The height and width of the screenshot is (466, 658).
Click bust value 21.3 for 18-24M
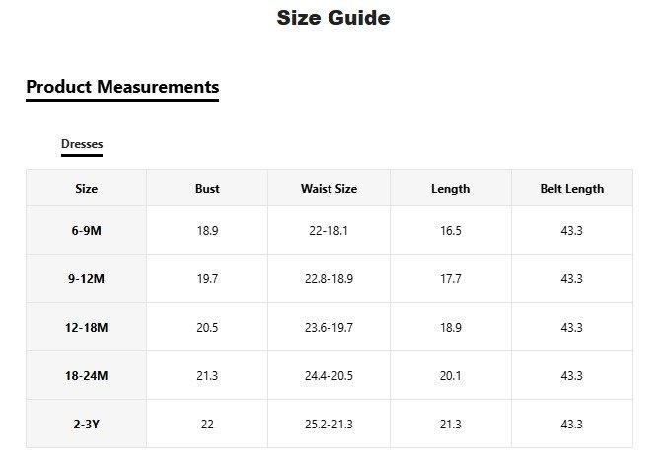coord(207,376)
